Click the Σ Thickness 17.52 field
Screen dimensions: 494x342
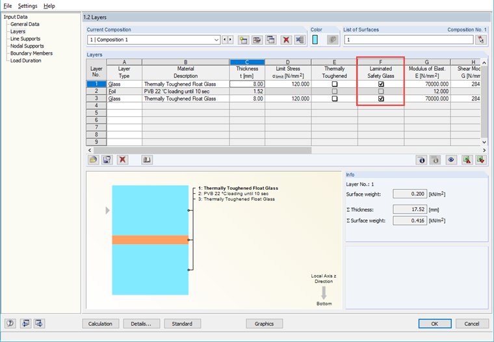(x=410, y=209)
